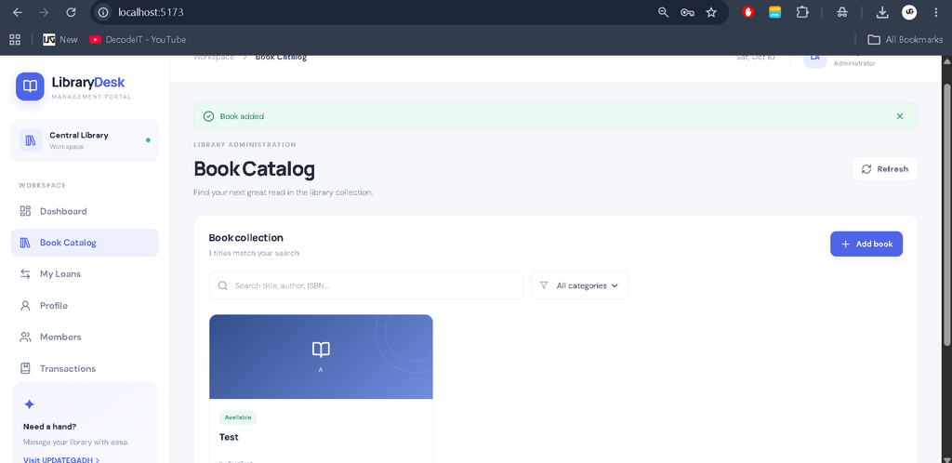Click the Add book button
This screenshot has width=952, height=463.
tap(866, 244)
